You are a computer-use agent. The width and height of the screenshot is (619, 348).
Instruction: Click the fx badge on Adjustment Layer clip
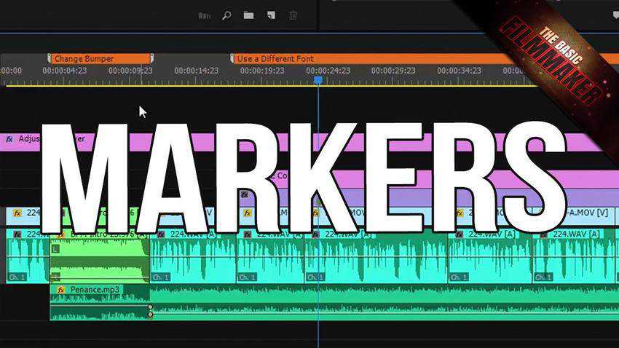coord(9,138)
